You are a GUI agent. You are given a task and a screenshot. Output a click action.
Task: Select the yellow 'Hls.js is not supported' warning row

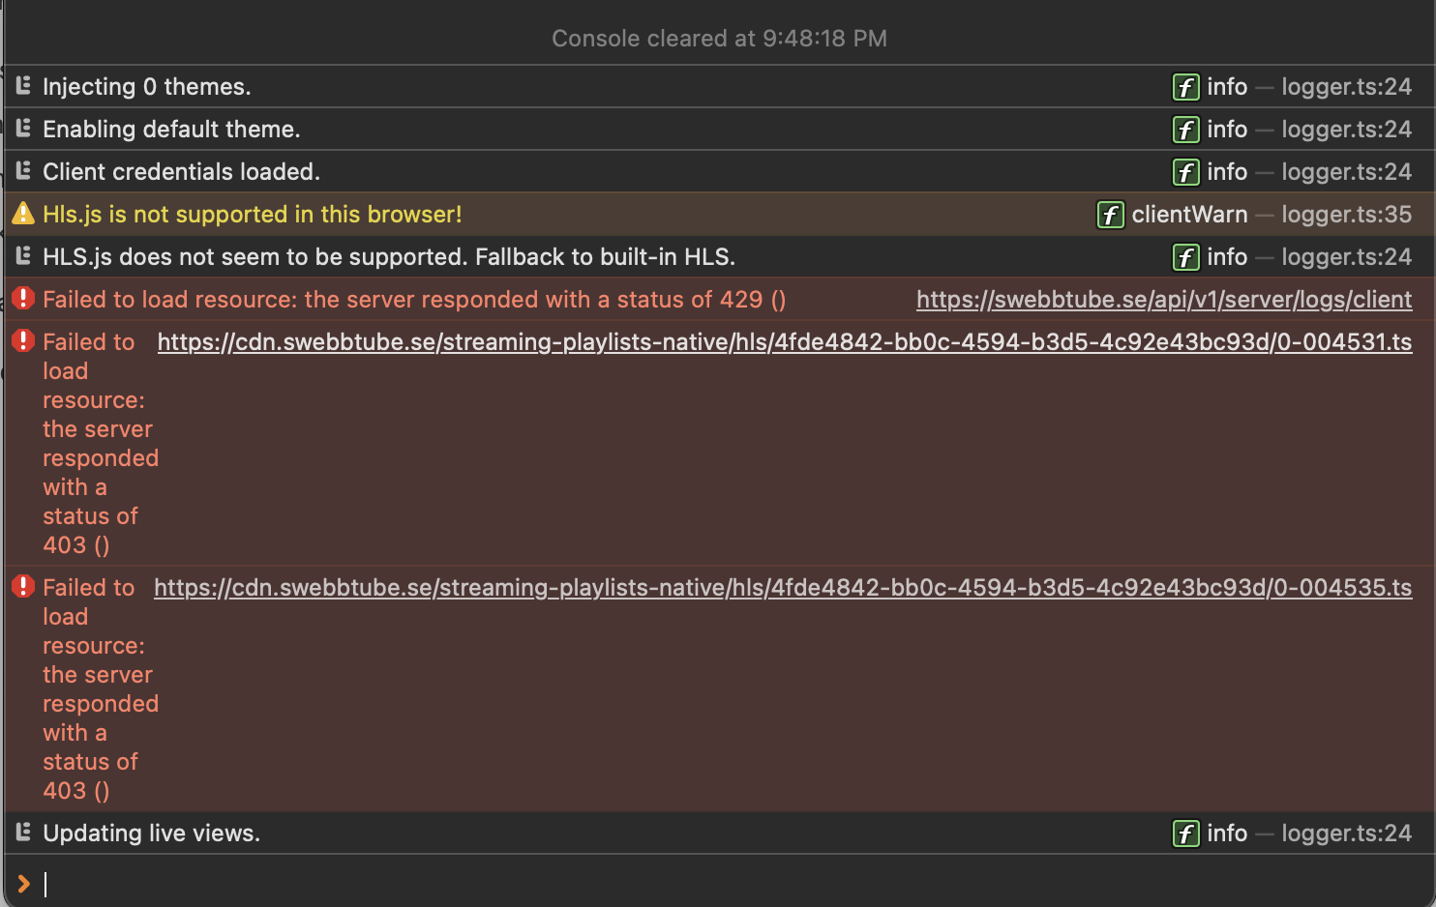(252, 214)
